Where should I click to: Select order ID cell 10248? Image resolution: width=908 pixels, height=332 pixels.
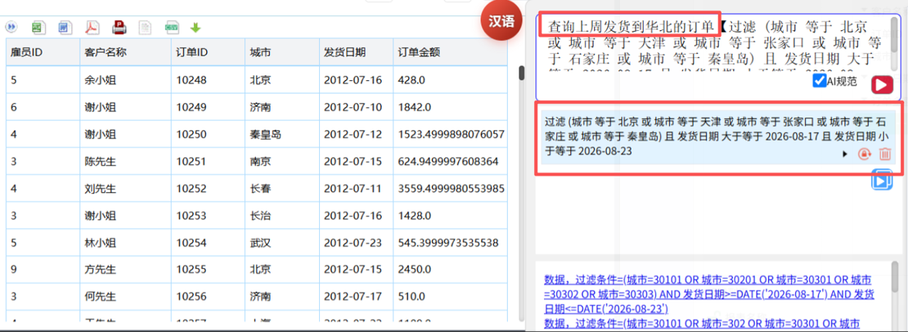pos(209,80)
